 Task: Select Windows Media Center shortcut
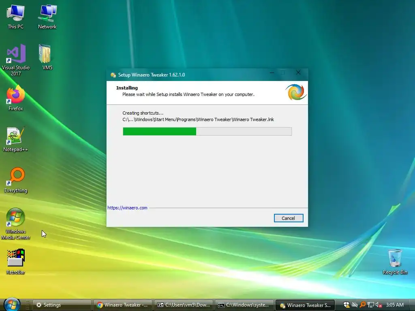coord(16,224)
